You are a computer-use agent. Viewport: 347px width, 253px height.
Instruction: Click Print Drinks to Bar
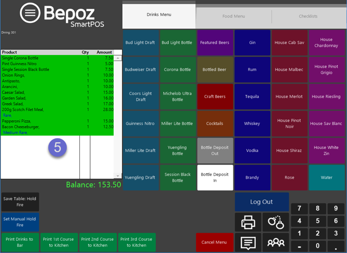(x=20, y=242)
